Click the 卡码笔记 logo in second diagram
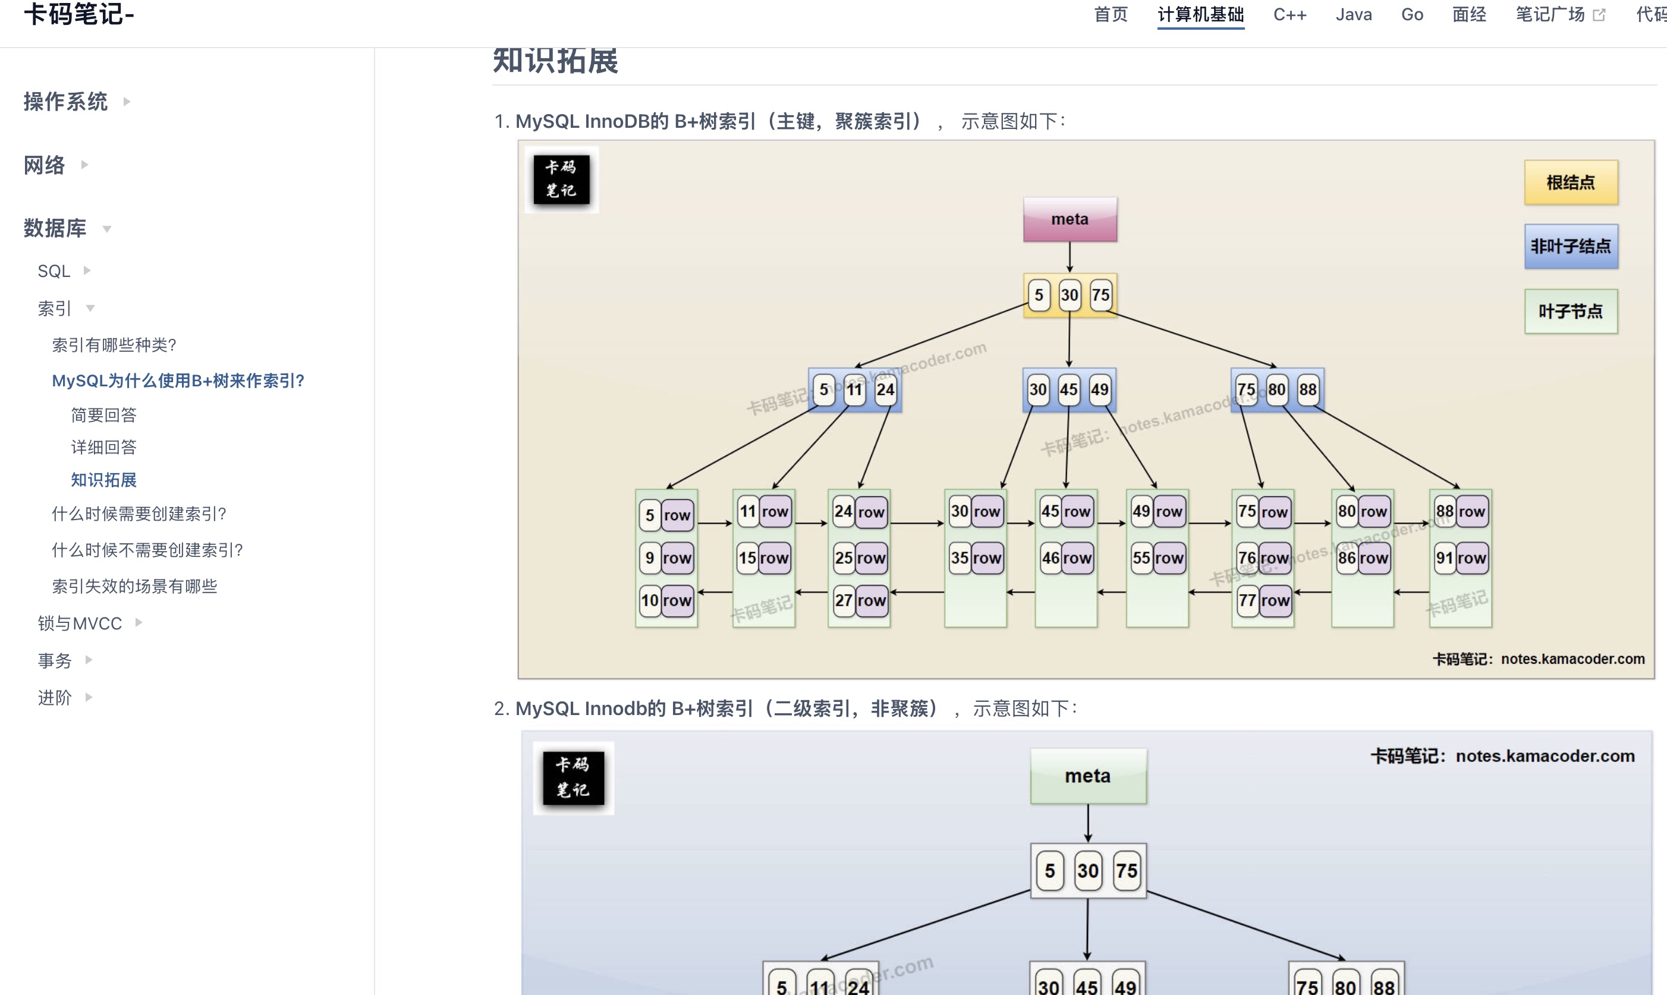1667x995 pixels. tap(573, 778)
